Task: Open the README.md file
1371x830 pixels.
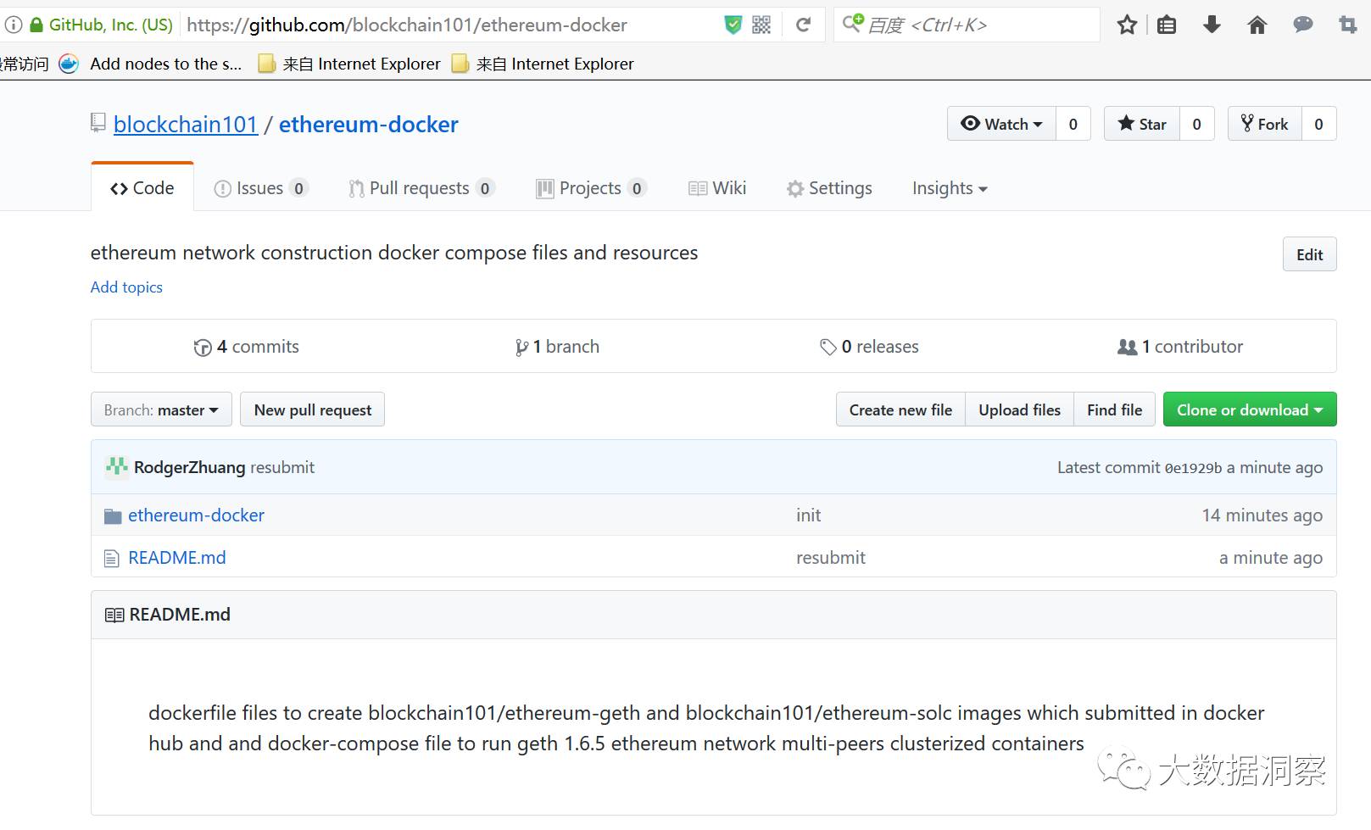Action: click(x=177, y=558)
